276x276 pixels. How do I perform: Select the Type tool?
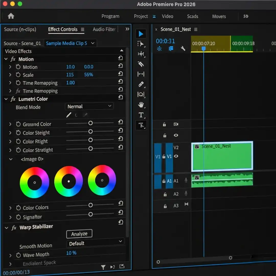(x=141, y=115)
